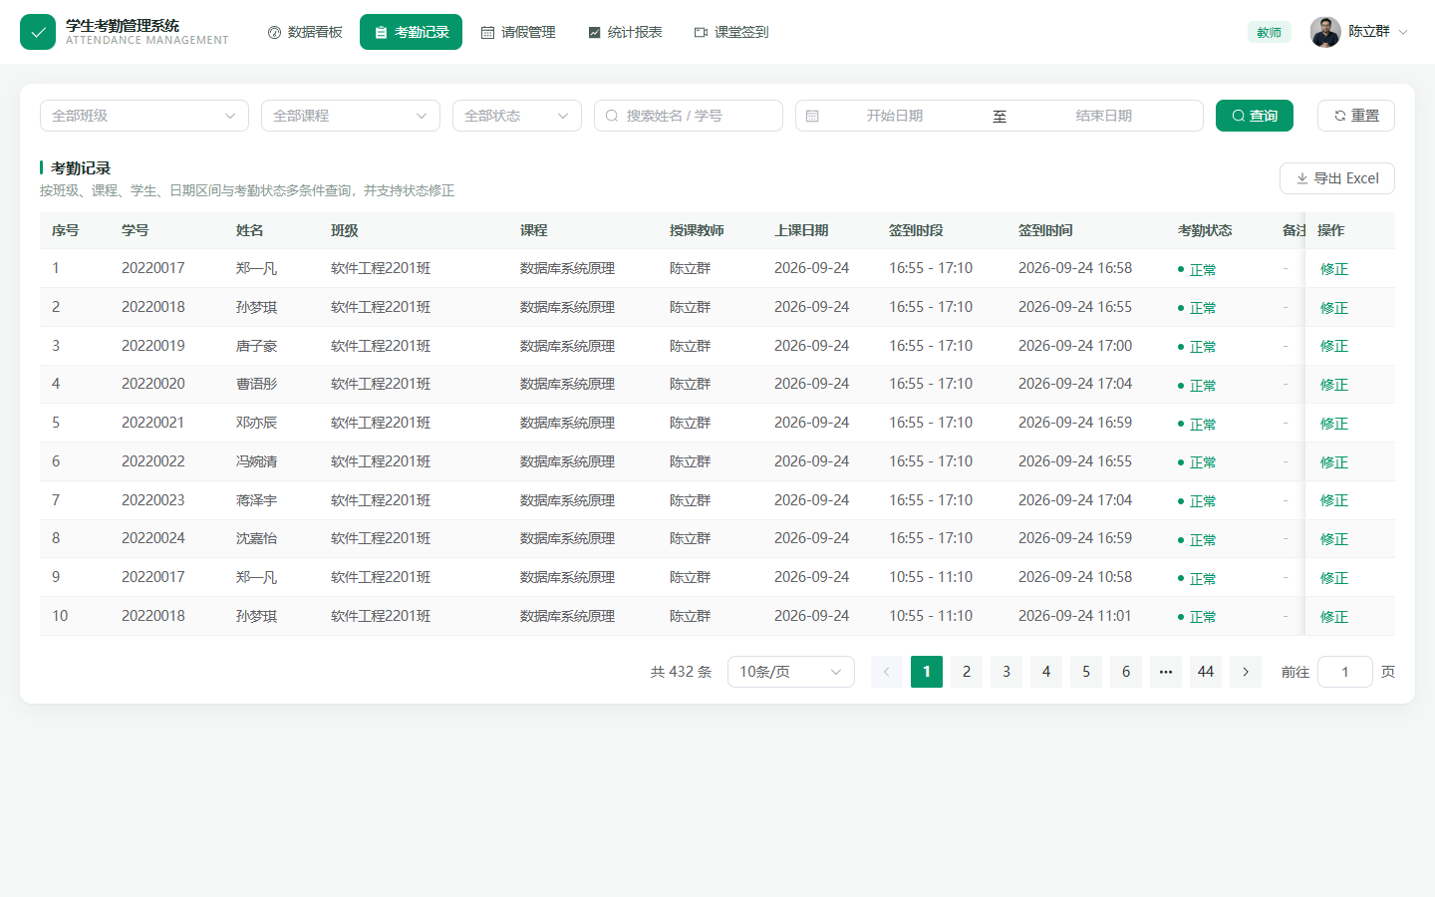Image resolution: width=1435 pixels, height=897 pixels.
Task: Focus the 搜索姓名/学号 search field
Action: [689, 116]
